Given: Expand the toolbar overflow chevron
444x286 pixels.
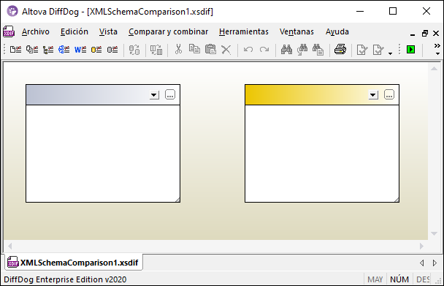Looking at the screenshot, I should [x=437, y=49].
